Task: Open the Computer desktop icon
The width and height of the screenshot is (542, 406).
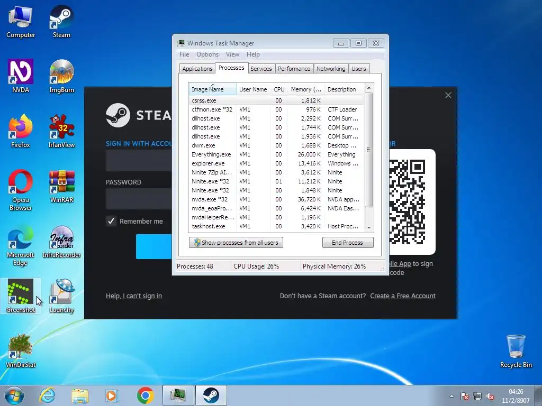Action: pos(21,22)
